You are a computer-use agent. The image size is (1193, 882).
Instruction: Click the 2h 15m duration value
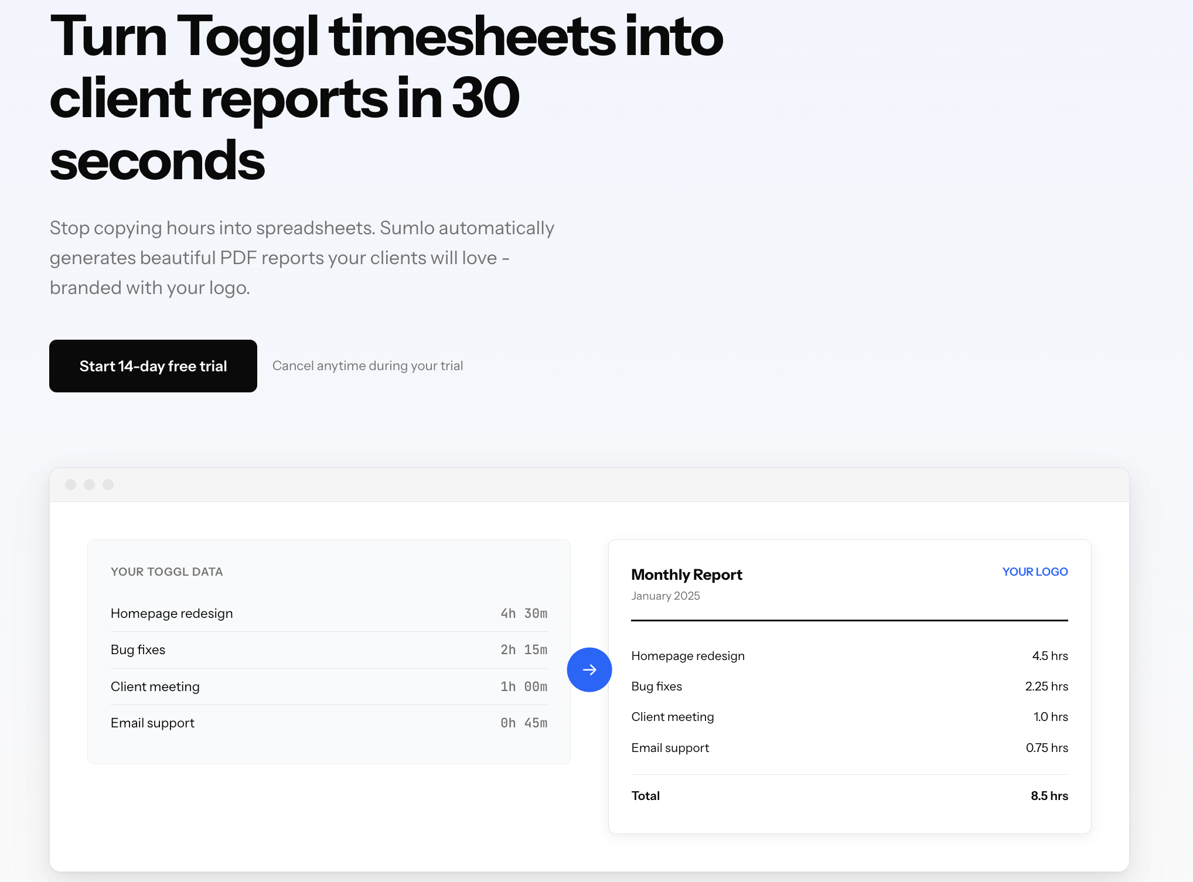point(524,650)
